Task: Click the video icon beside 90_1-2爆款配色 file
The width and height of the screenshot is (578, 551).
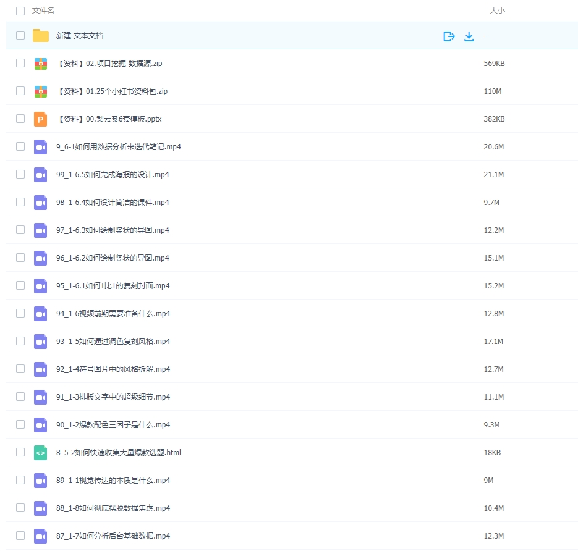Action: click(41, 424)
